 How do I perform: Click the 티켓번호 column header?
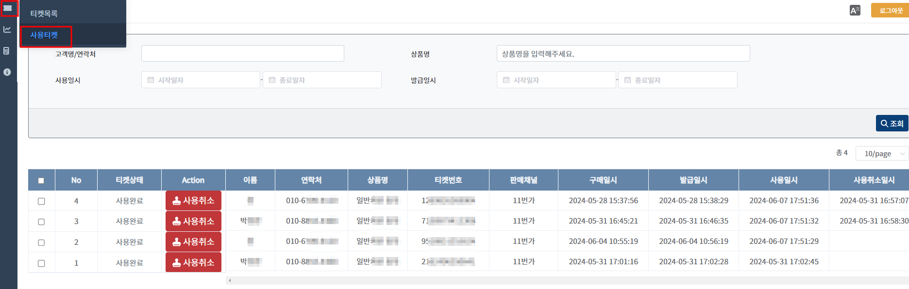[448, 180]
